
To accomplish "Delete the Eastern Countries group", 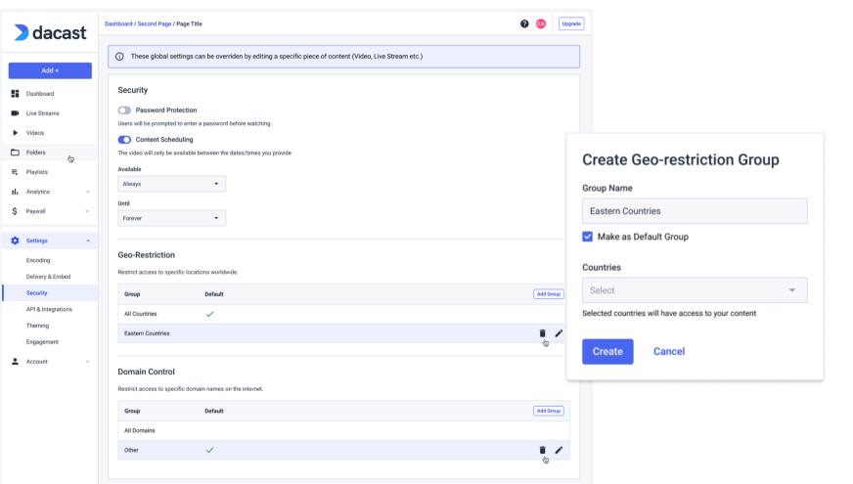I will 542,333.
